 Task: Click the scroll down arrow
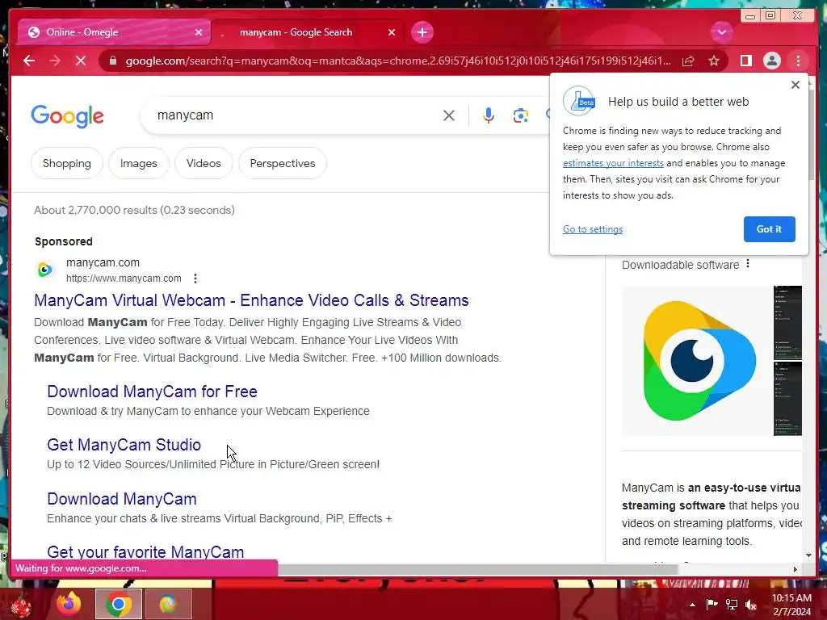pos(809,555)
